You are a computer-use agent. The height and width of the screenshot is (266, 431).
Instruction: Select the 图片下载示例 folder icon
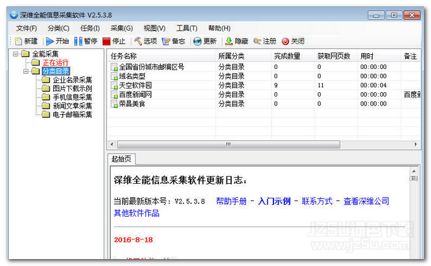(46, 88)
